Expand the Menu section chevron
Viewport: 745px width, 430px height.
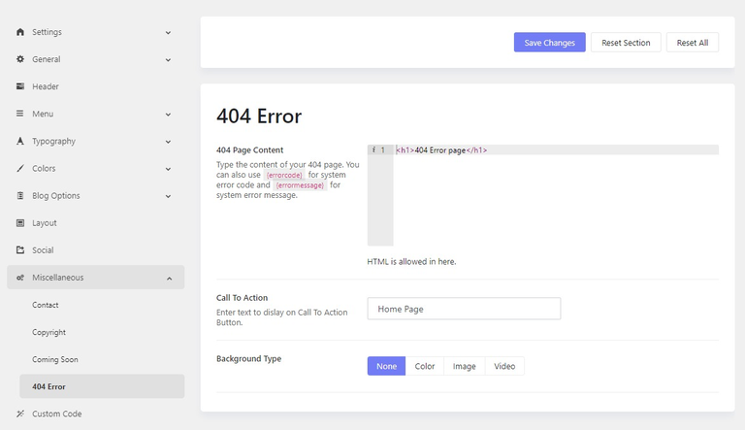(x=168, y=115)
